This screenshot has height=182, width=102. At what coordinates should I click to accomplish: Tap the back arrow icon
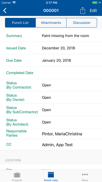5,10
